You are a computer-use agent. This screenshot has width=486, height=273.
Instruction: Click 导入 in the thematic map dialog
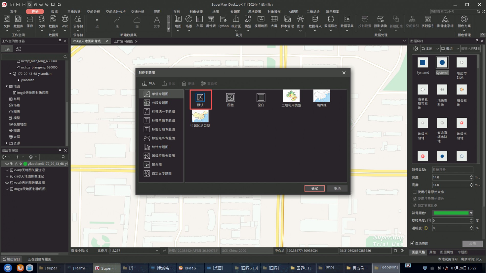(149, 84)
